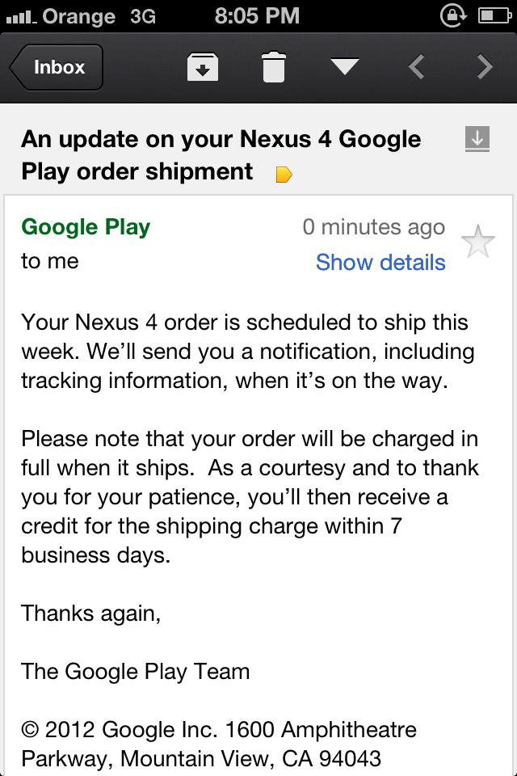Show details of the message recipients
This screenshot has height=776, width=517.
tap(380, 262)
